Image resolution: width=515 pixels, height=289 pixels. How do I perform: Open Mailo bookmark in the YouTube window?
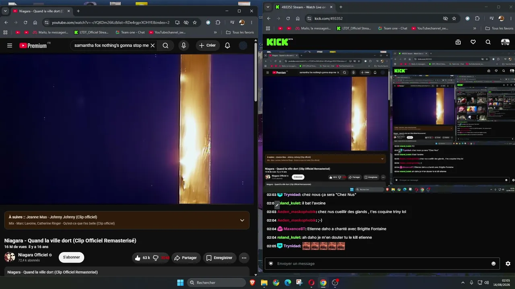50,32
